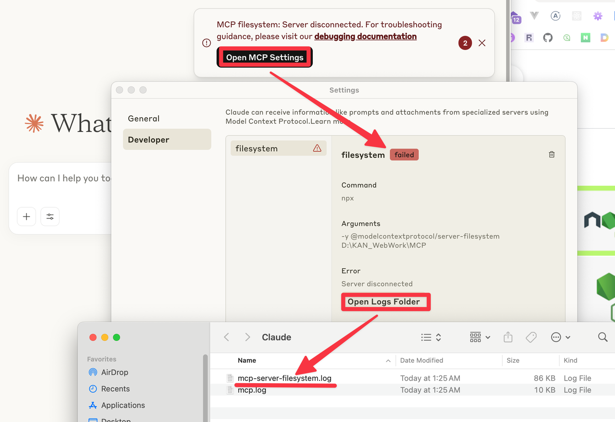Click the red notification count badge
The image size is (615, 422).
[465, 43]
